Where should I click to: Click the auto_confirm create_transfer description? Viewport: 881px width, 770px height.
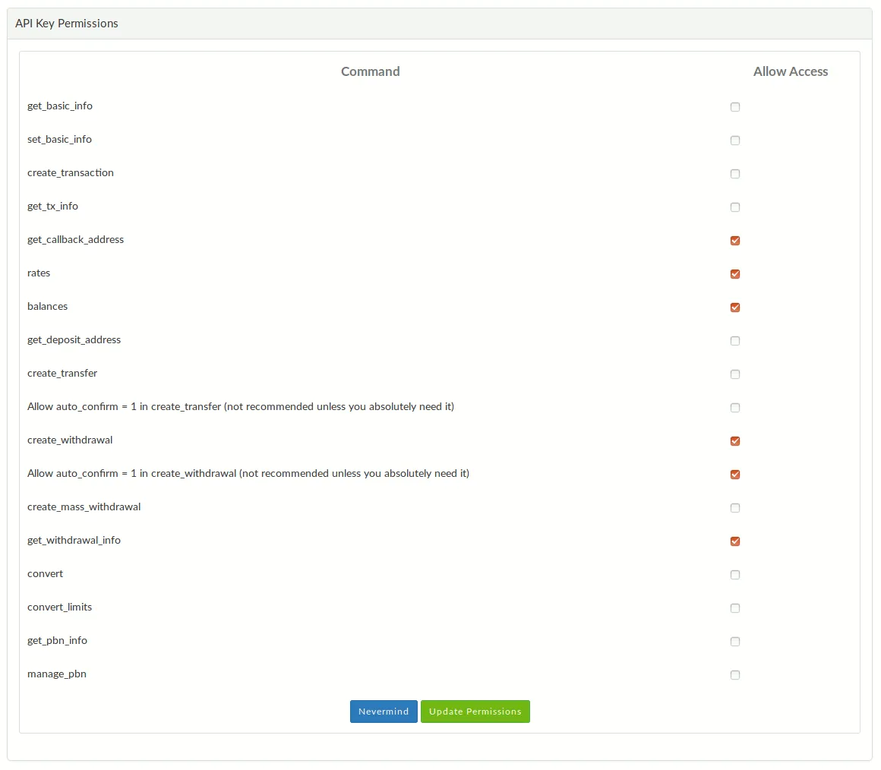point(241,406)
